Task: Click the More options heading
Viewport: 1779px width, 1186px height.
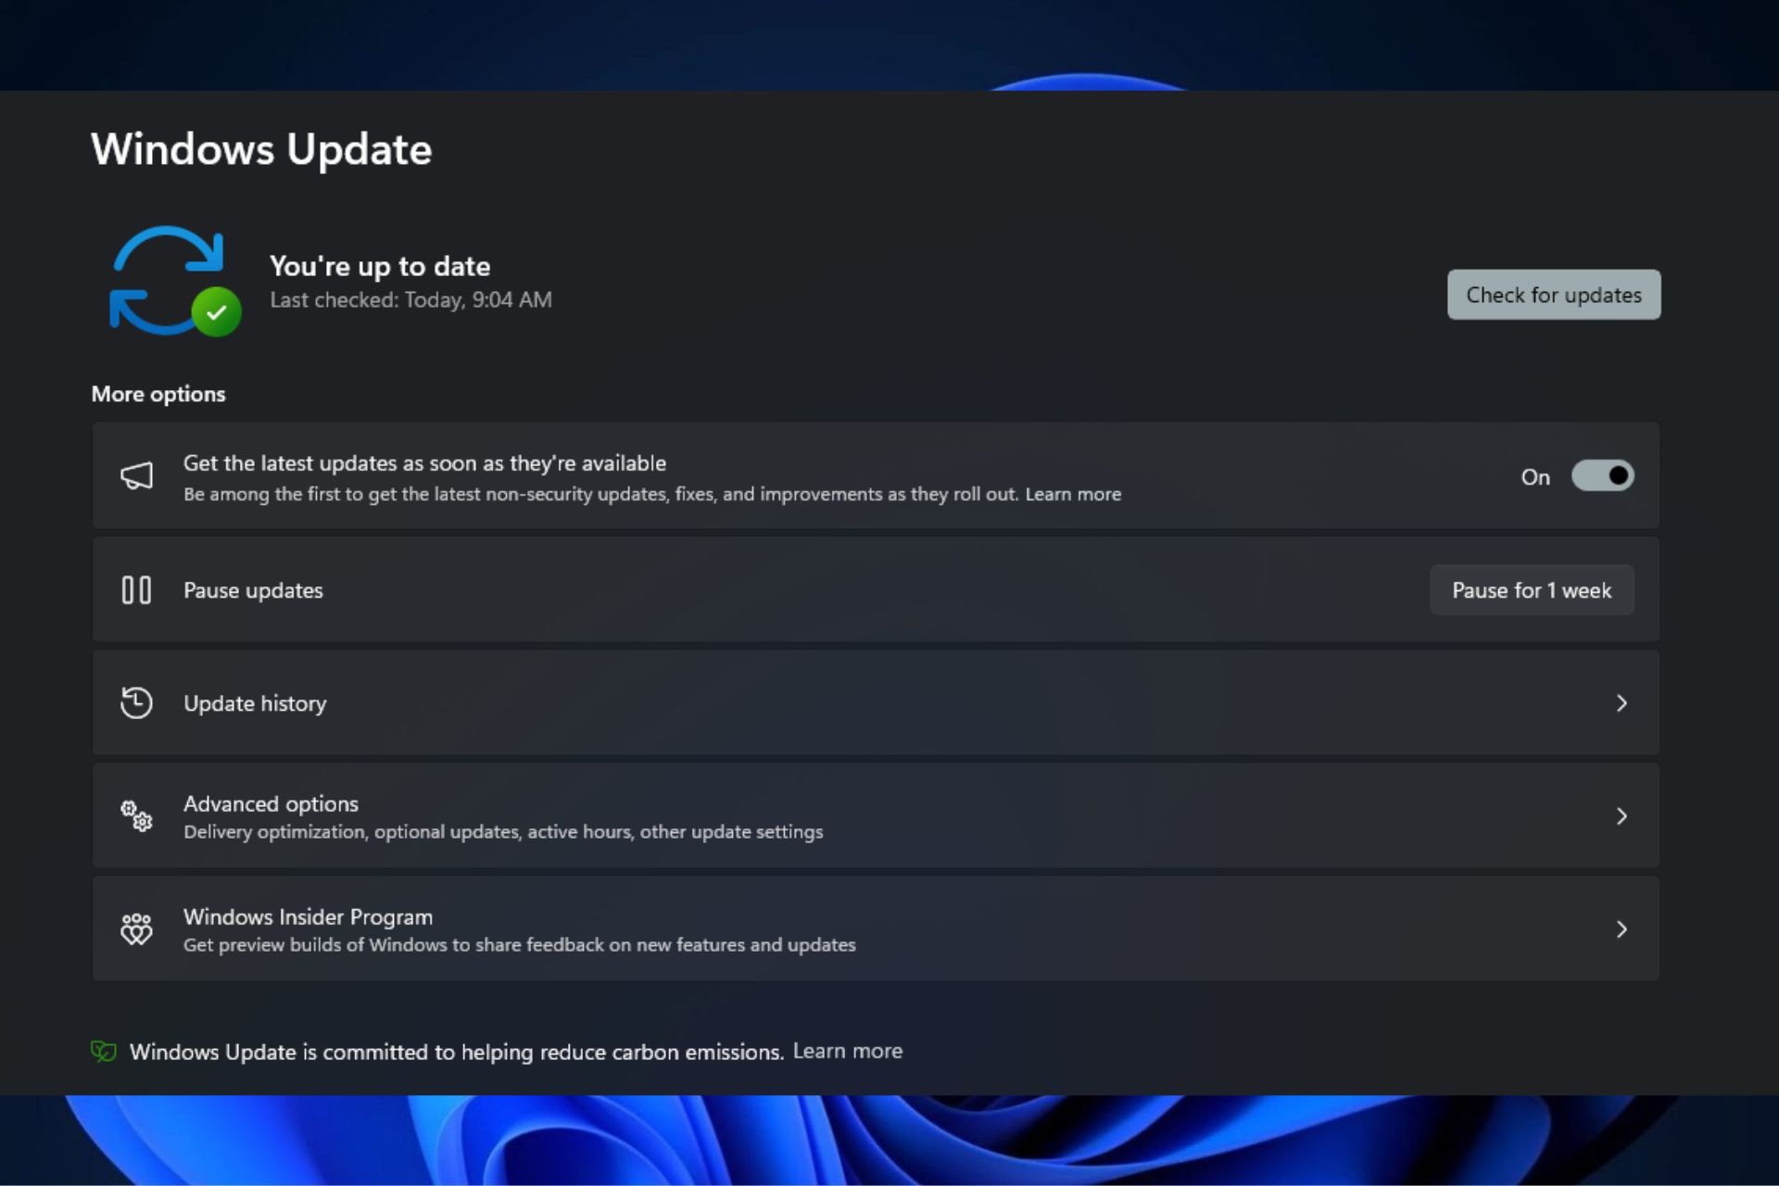Action: click(x=158, y=394)
